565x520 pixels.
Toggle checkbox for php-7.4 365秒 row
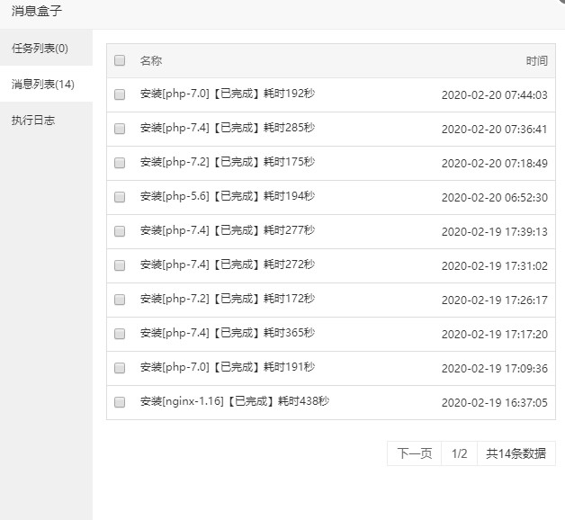[120, 334]
